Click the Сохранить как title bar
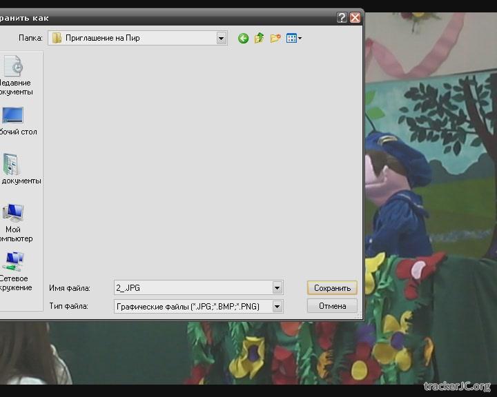This screenshot has height=397, width=497. [x=173, y=18]
